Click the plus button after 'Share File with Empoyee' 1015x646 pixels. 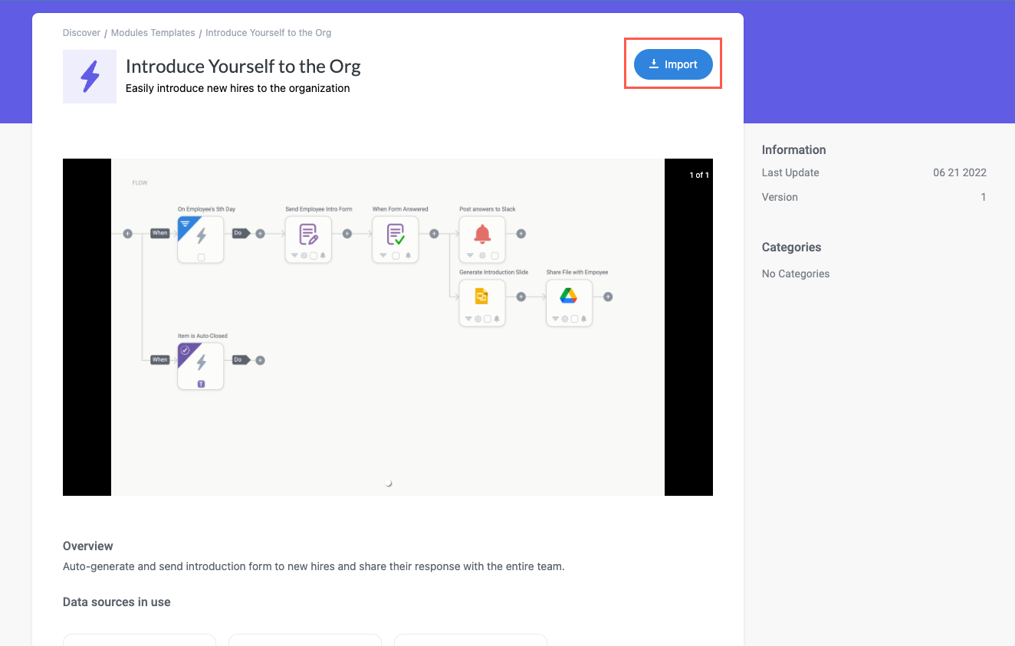(608, 297)
